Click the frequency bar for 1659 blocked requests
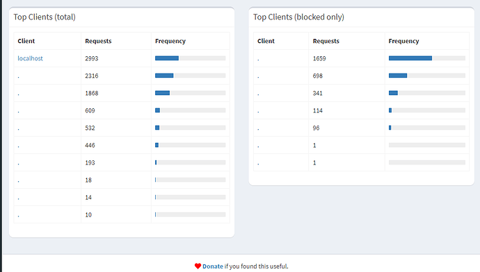Viewport: 480px width, 272px height. point(427,58)
